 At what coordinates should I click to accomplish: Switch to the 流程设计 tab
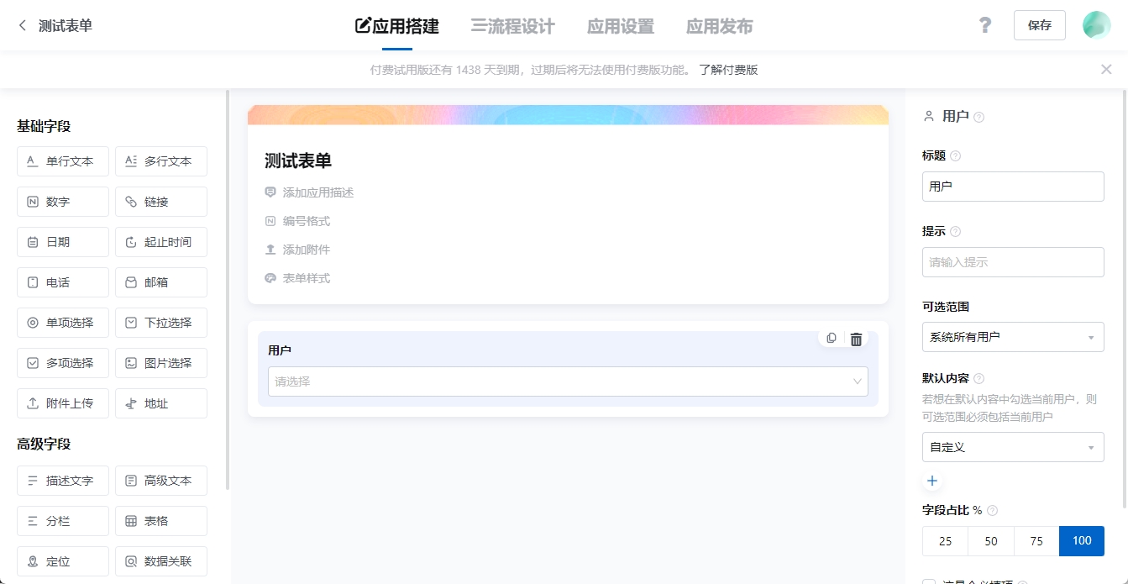point(512,26)
